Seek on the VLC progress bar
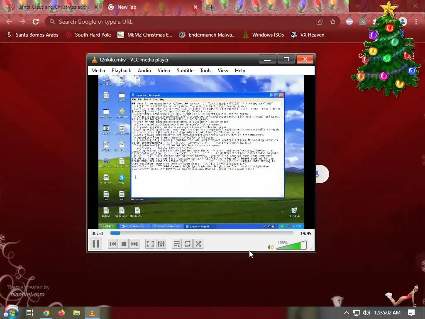The width and height of the screenshot is (425, 319). 202,233
